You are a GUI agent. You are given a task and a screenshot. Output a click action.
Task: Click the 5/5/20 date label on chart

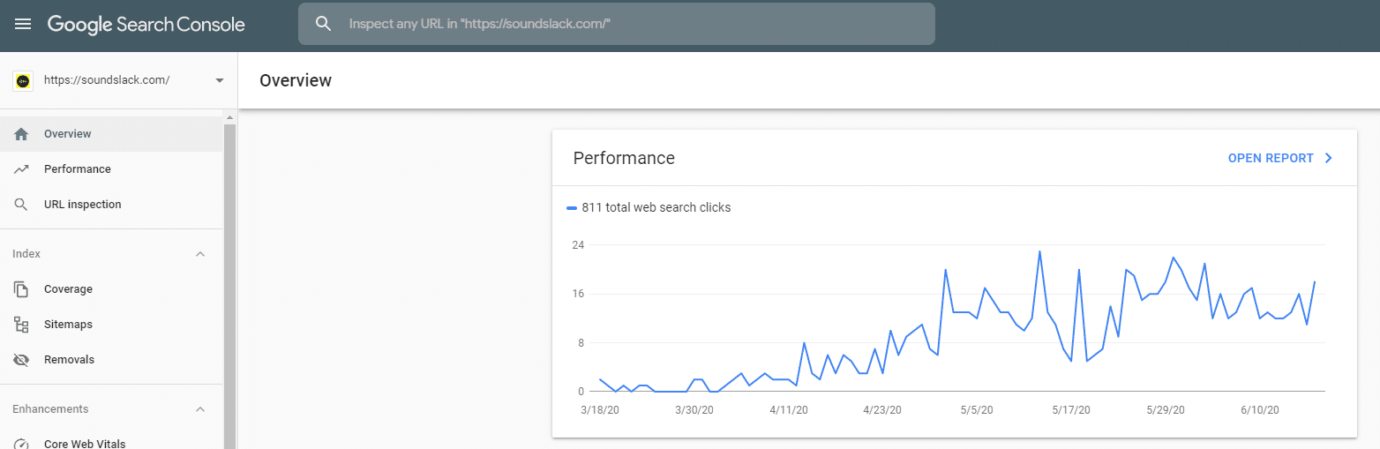977,410
